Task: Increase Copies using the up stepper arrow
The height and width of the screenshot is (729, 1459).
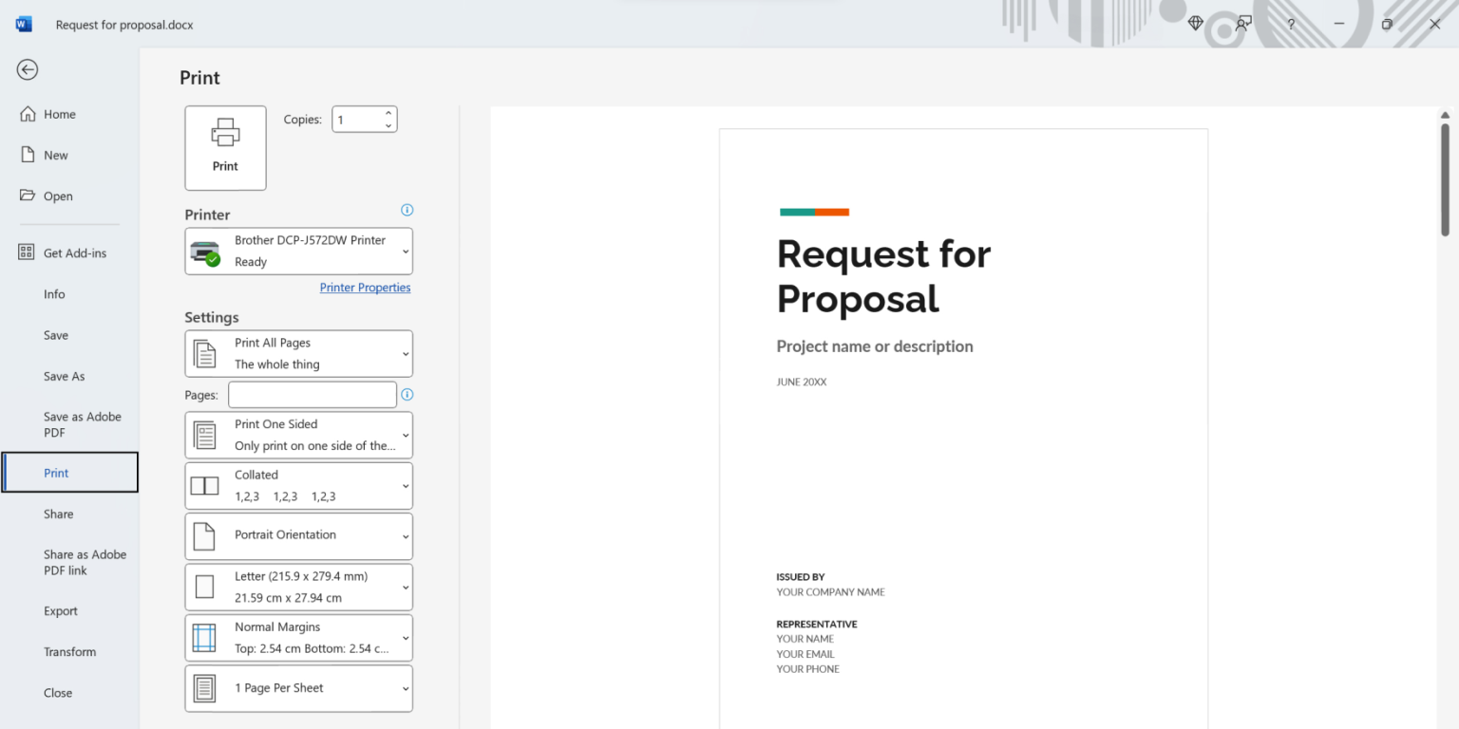Action: pos(388,113)
